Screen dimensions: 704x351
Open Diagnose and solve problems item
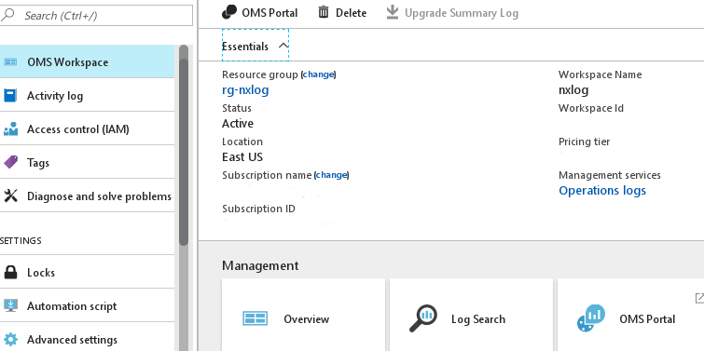[x=87, y=196]
